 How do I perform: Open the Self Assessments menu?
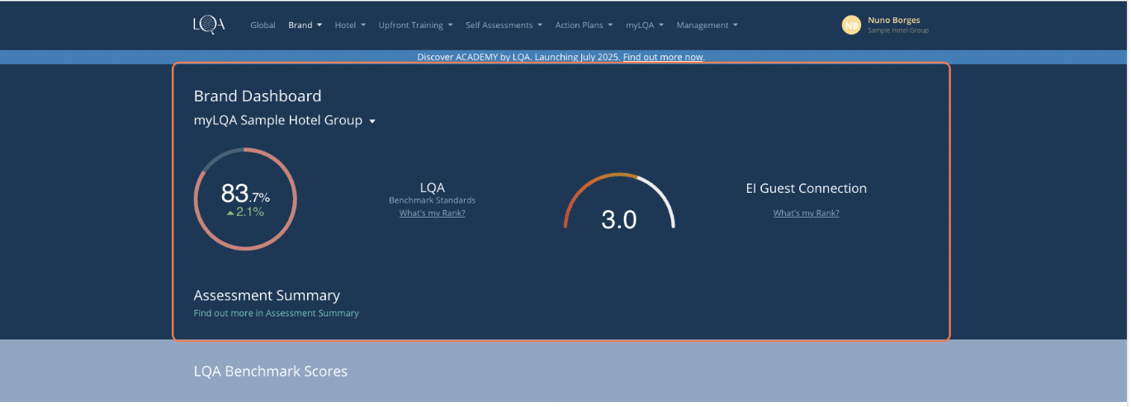coord(504,26)
